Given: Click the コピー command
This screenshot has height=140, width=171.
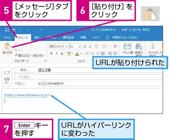Looking at the screenshot, I should [19, 50].
